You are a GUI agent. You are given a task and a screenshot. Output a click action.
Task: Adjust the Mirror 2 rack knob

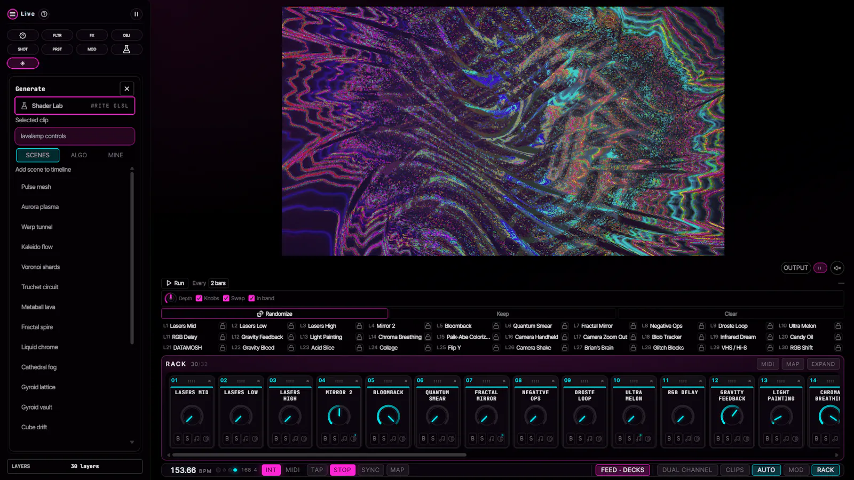coord(339,415)
